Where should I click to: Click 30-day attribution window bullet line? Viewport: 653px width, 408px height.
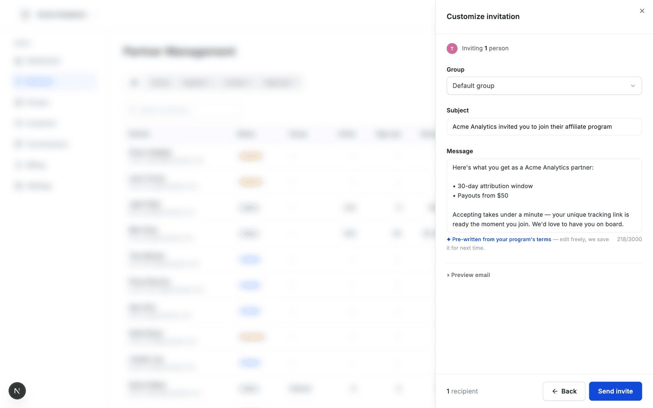tap(493, 186)
